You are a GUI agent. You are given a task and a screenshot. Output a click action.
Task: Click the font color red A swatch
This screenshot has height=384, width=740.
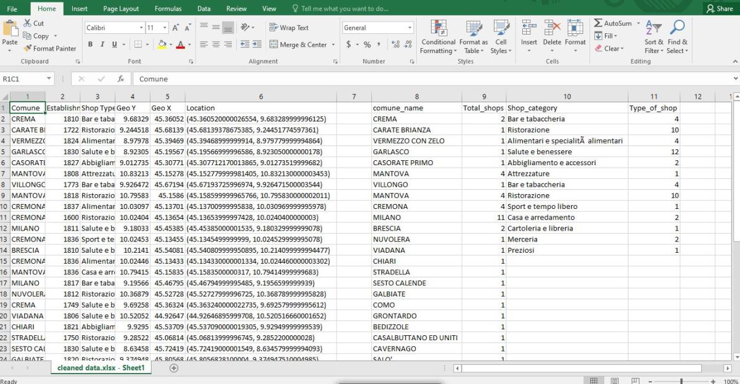(180, 44)
